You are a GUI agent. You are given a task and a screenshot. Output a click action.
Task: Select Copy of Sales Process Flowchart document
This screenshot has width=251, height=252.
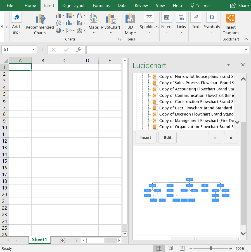193,83
